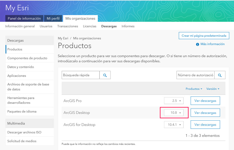Open the Informes menu item
The height and width of the screenshot is (150, 234).
click(128, 26)
